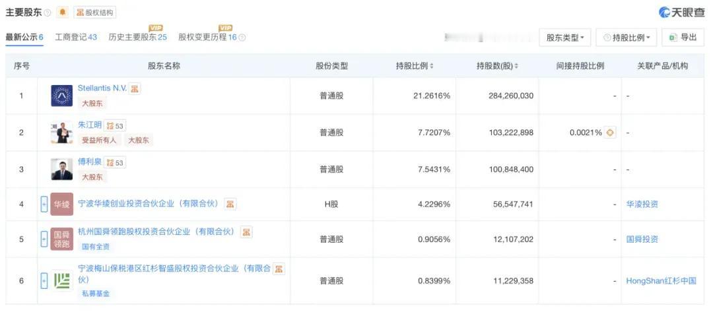Click the help icon after 股权变更历程 16
713x312 pixels.
point(242,38)
